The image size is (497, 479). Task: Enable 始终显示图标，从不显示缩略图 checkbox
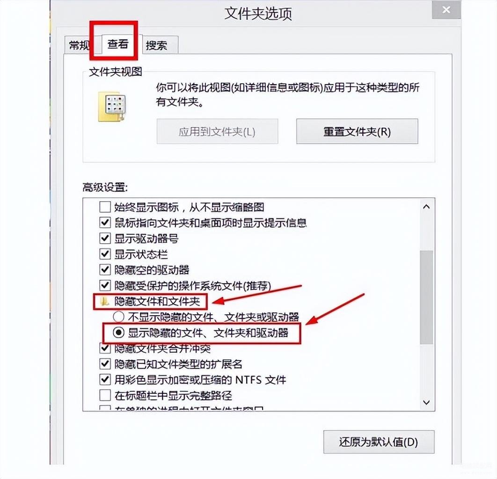(x=105, y=207)
